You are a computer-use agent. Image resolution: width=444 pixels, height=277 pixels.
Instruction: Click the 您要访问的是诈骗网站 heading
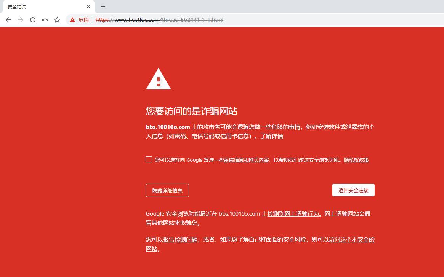coord(192,111)
